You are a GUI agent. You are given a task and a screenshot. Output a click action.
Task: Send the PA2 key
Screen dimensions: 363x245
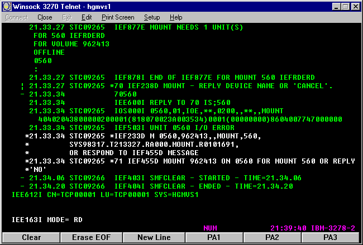click(x=272, y=238)
